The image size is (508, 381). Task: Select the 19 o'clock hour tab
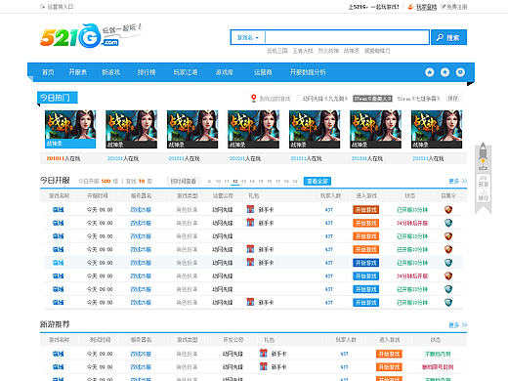(295, 181)
